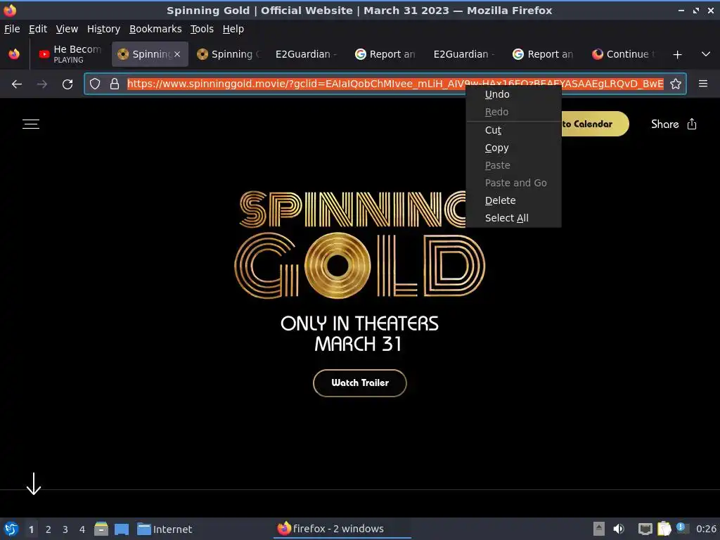Open the Tools menu
Viewport: 720px width, 540px height.
click(202, 29)
